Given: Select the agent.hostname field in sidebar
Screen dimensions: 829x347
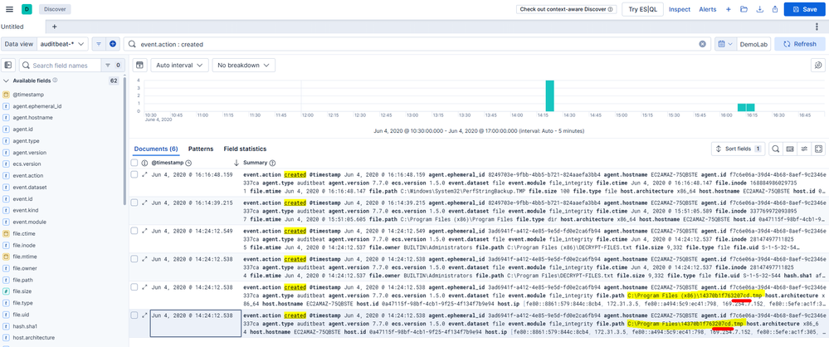Looking at the screenshot, I should [33, 117].
